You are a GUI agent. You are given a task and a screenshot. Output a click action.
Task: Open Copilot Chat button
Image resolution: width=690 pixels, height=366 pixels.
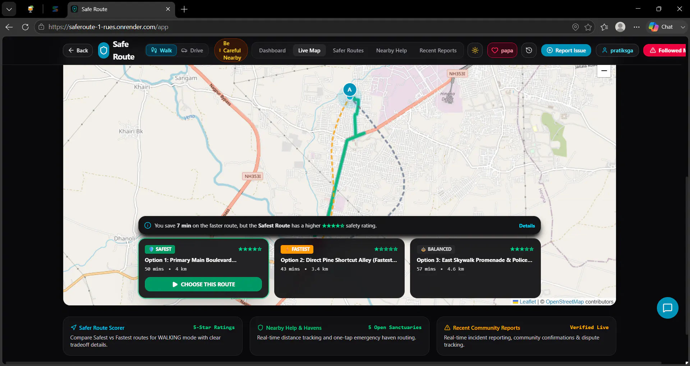(x=661, y=27)
